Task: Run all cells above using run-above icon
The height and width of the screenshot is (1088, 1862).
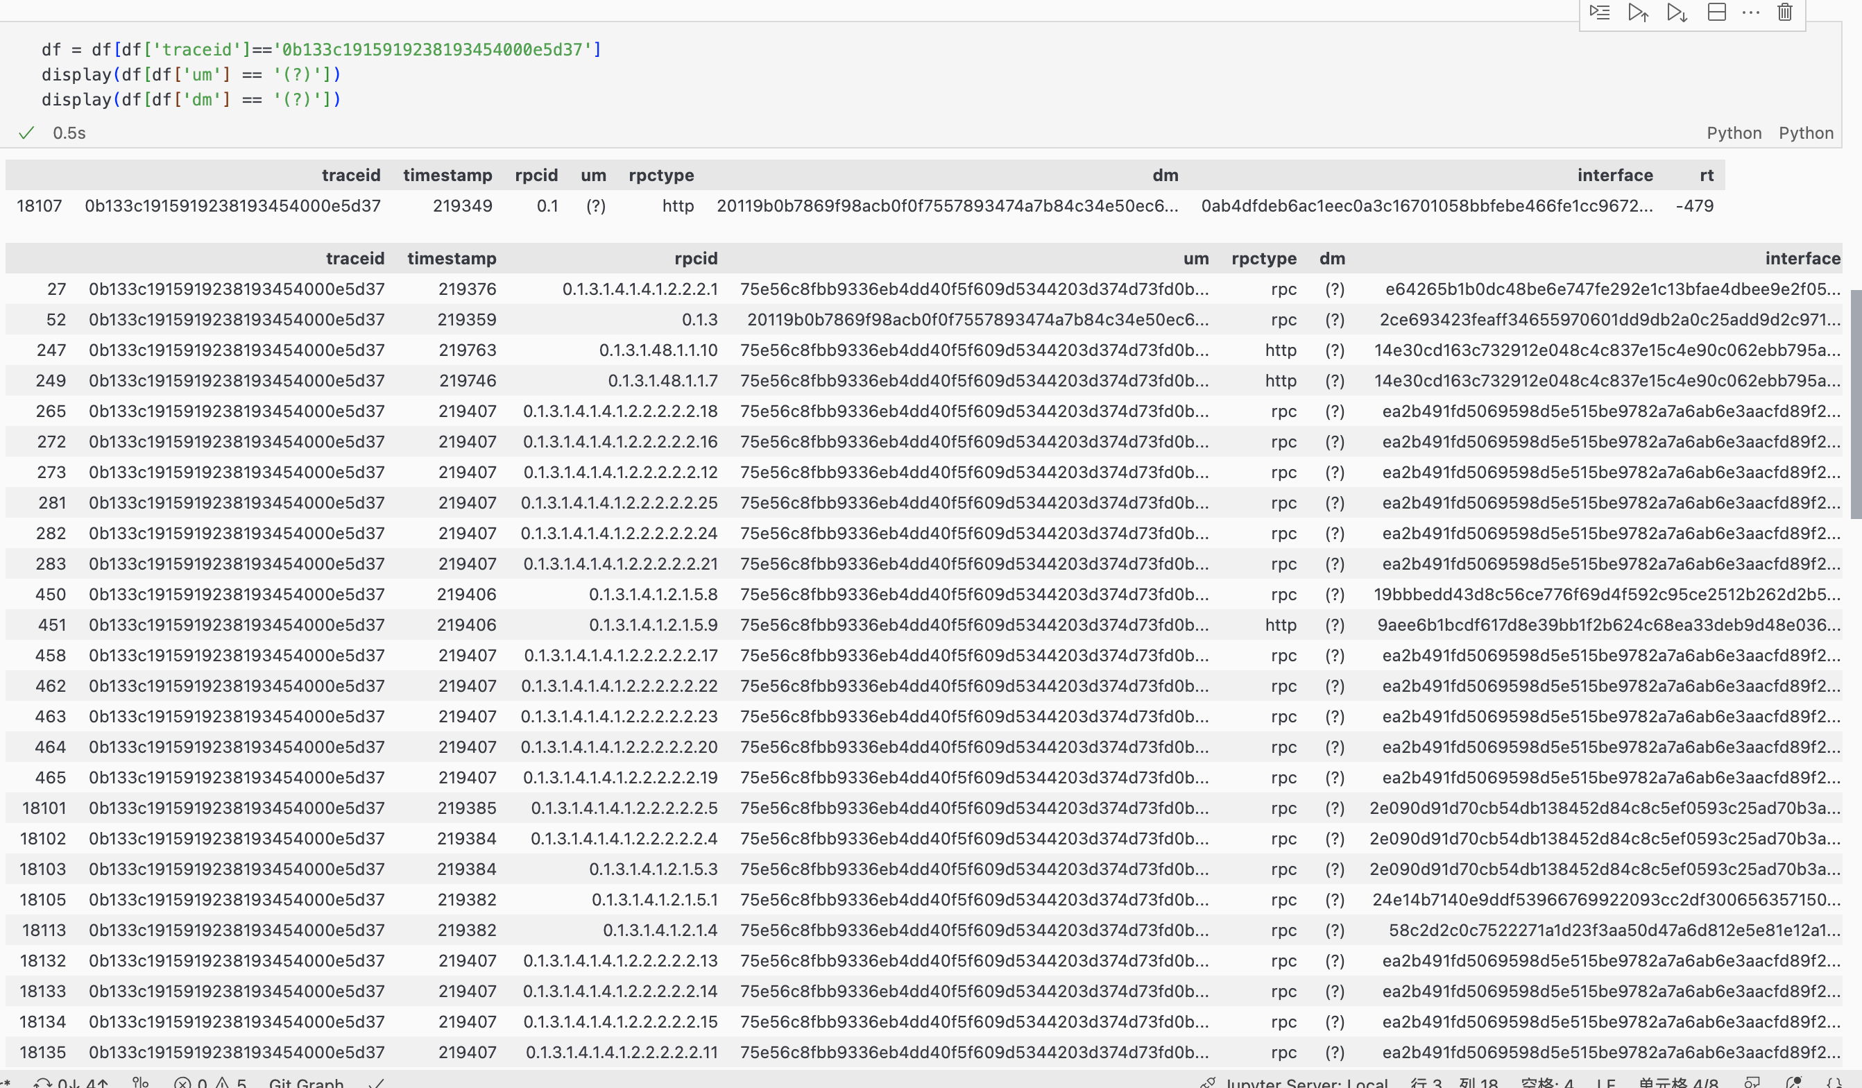Action: [x=1637, y=12]
